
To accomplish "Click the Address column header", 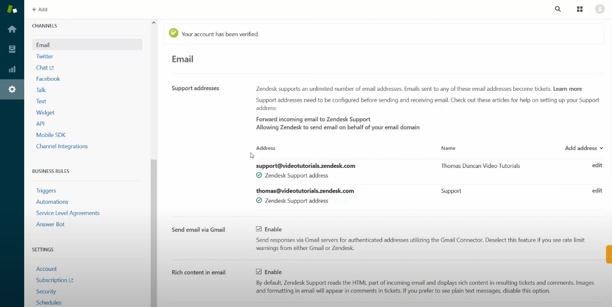I will 266,148.
